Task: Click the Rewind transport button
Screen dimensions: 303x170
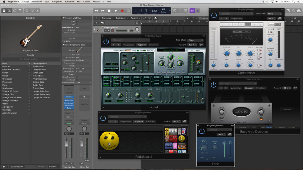Action: (x=96, y=11)
